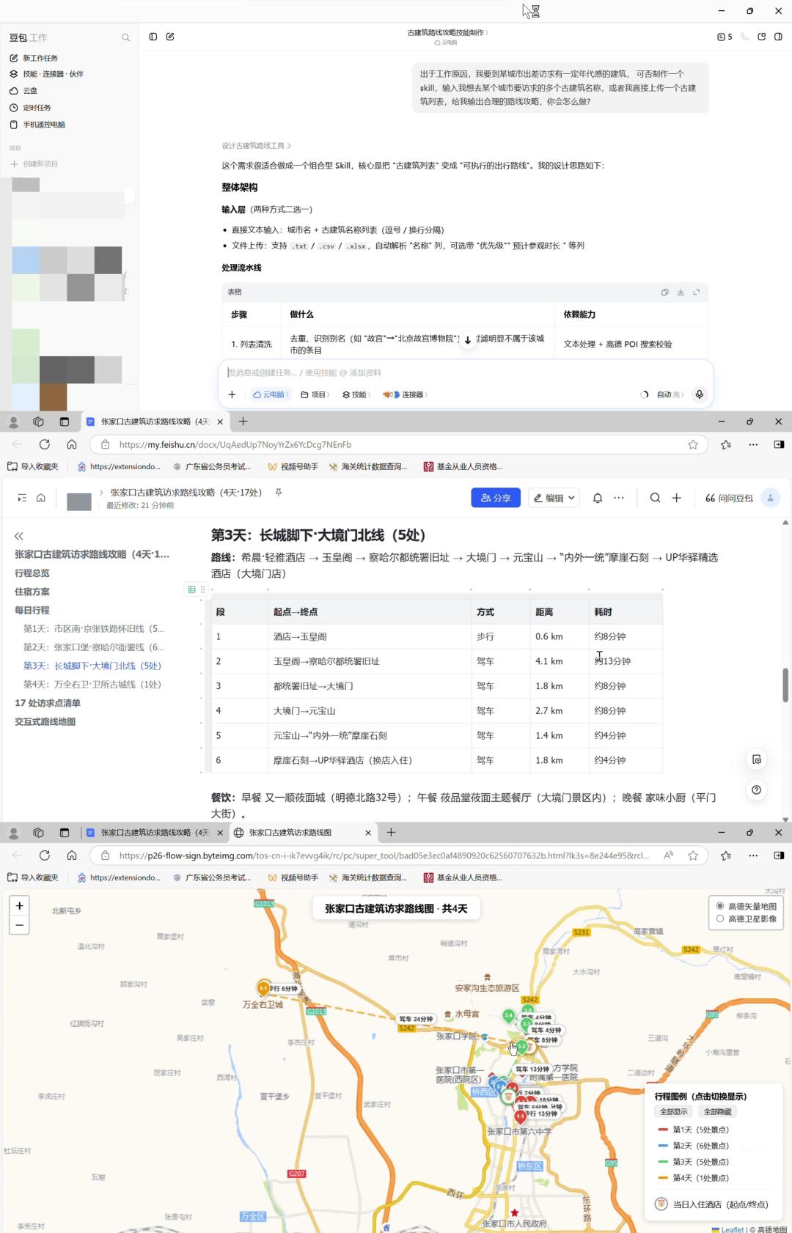This screenshot has height=1233, width=792.
Task: Bookmark the Feishu page with star icon
Action: pos(693,444)
